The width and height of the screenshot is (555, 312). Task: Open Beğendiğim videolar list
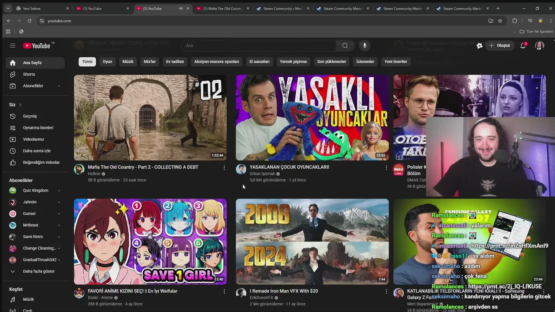click(35, 162)
